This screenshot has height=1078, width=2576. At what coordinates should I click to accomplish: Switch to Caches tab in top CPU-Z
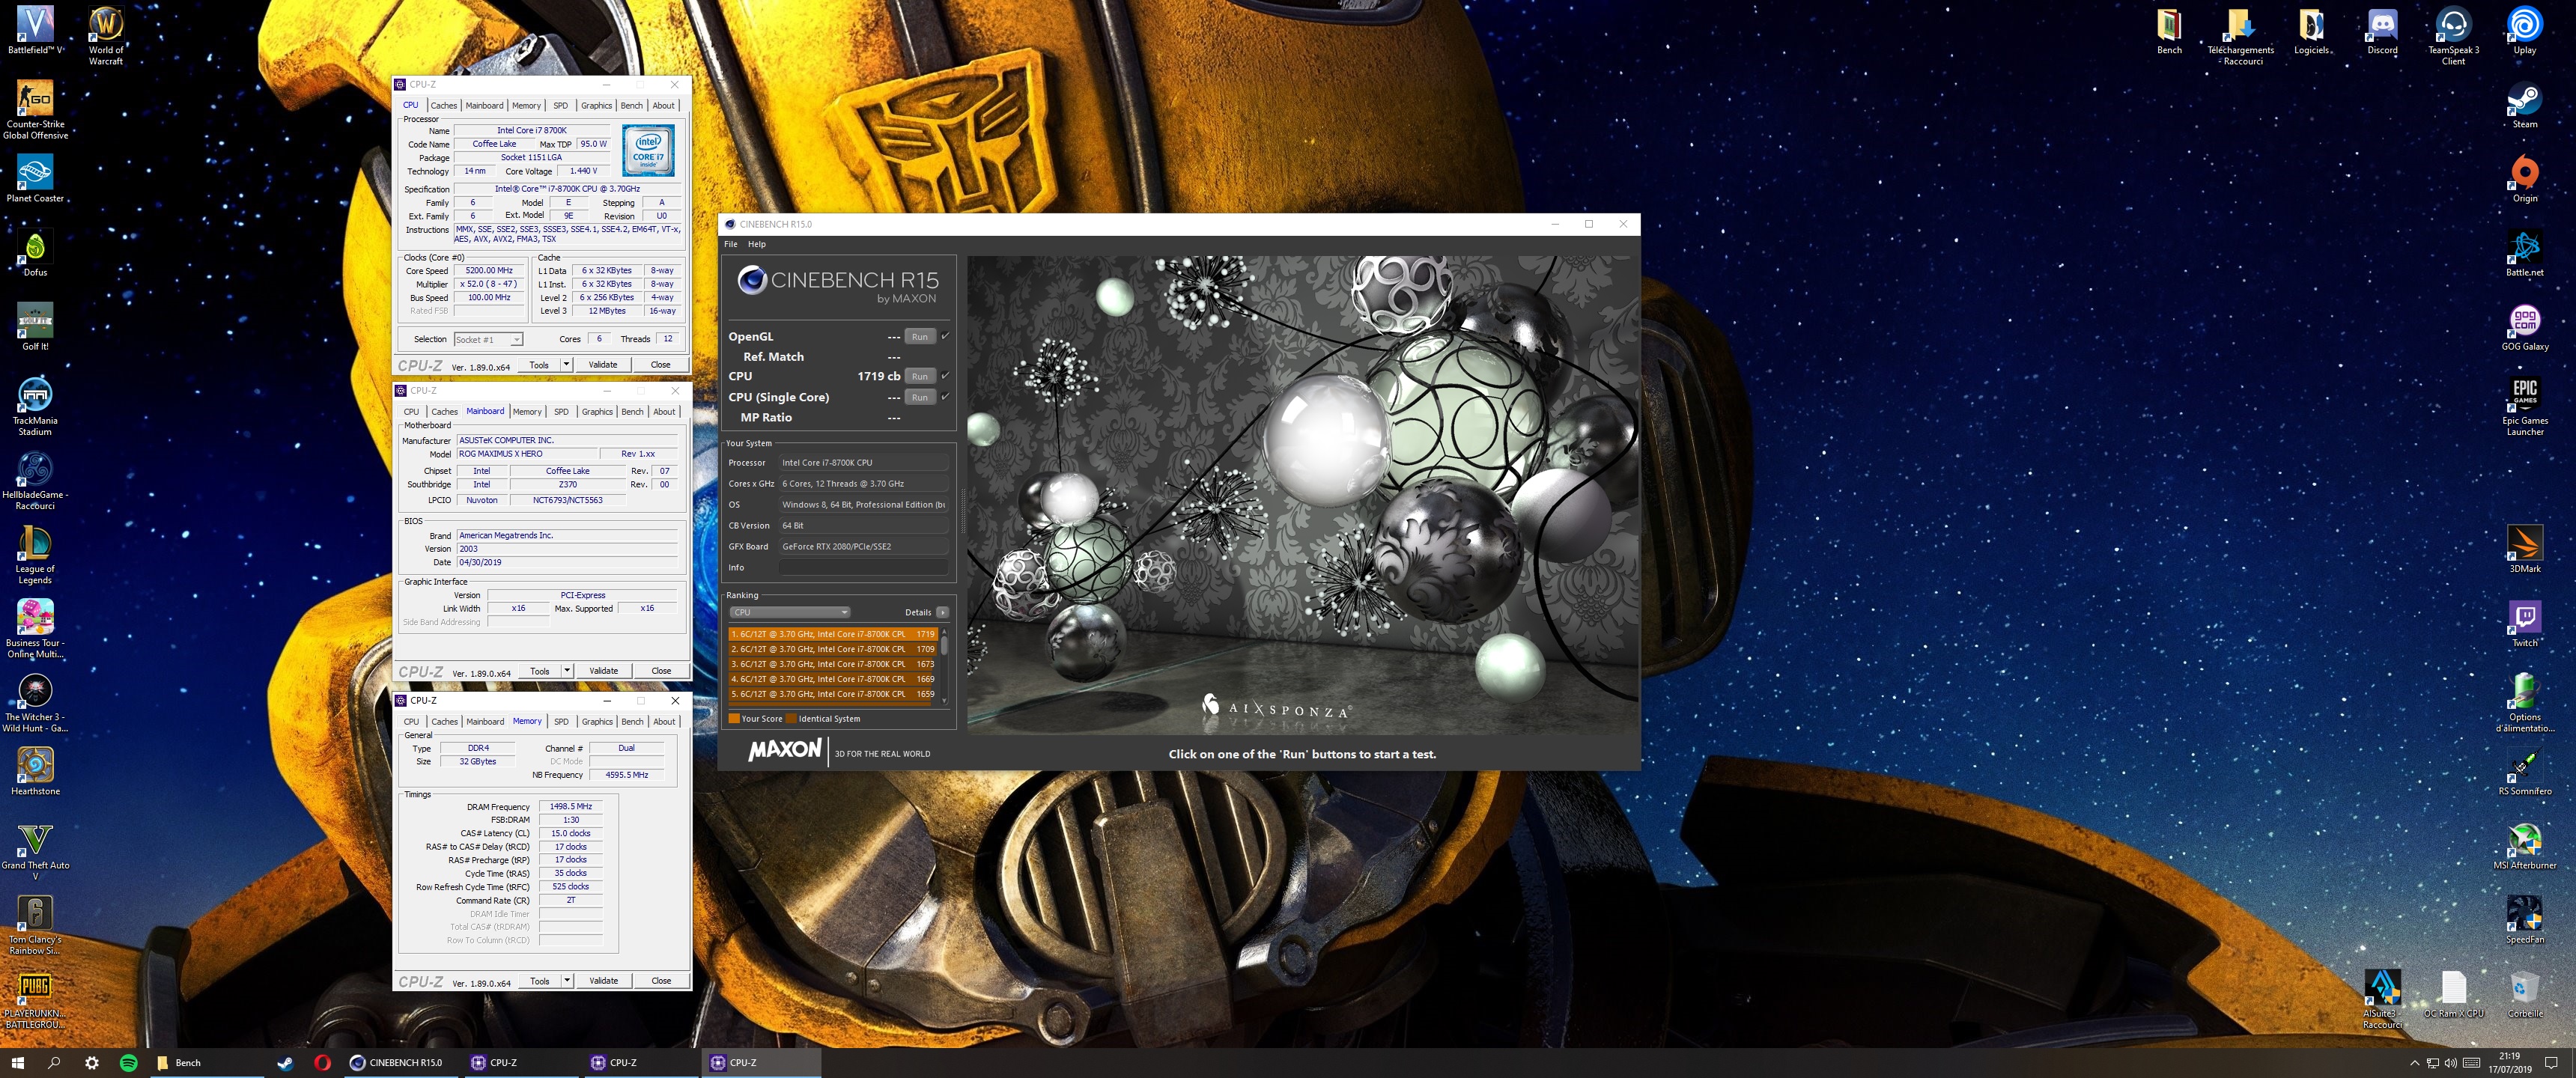pos(444,105)
